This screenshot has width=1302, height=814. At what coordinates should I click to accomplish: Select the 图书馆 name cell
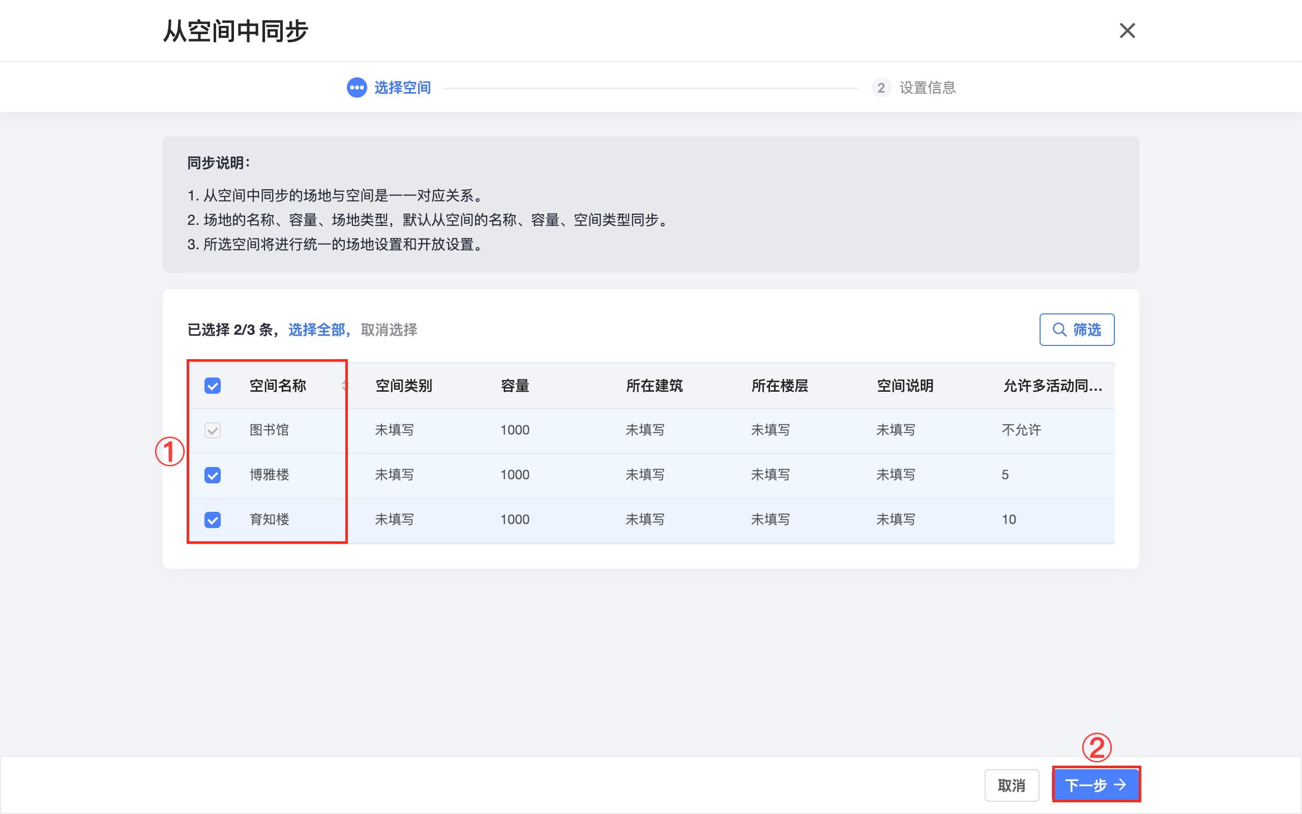(x=269, y=430)
